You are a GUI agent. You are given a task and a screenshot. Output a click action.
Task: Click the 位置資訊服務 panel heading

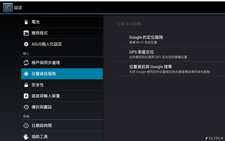129,24
